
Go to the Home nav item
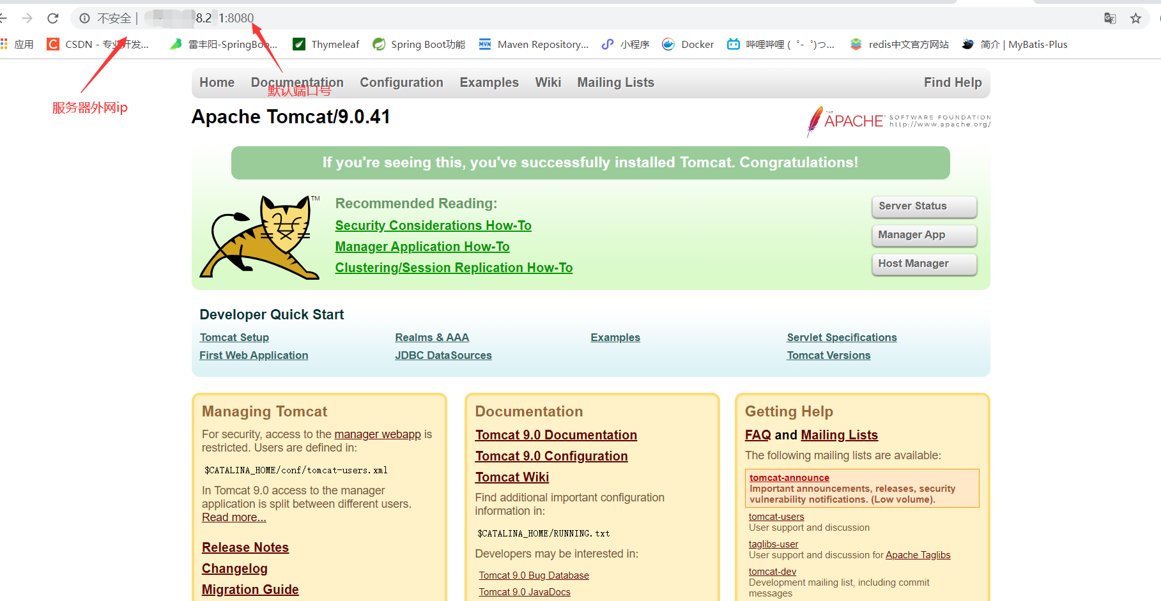pyautogui.click(x=217, y=82)
